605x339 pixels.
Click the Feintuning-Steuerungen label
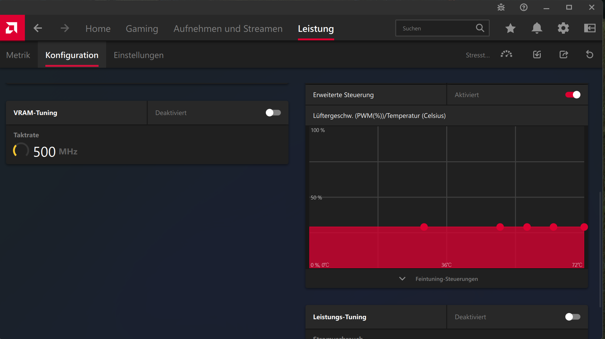click(x=447, y=279)
